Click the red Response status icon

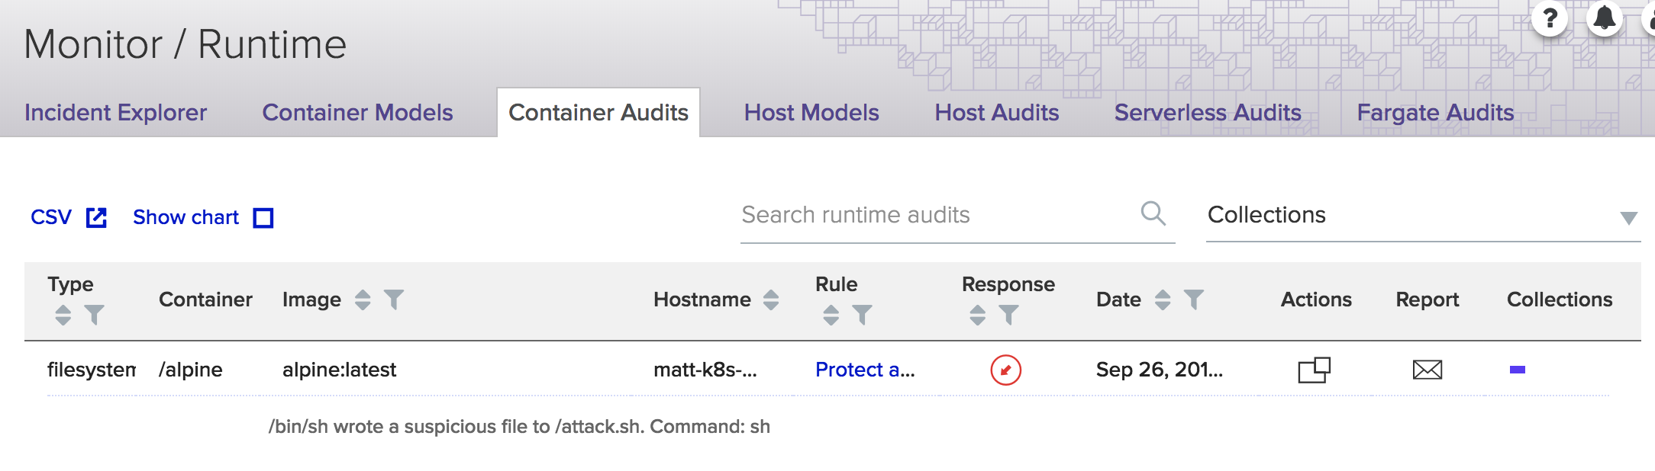pyautogui.click(x=1005, y=370)
